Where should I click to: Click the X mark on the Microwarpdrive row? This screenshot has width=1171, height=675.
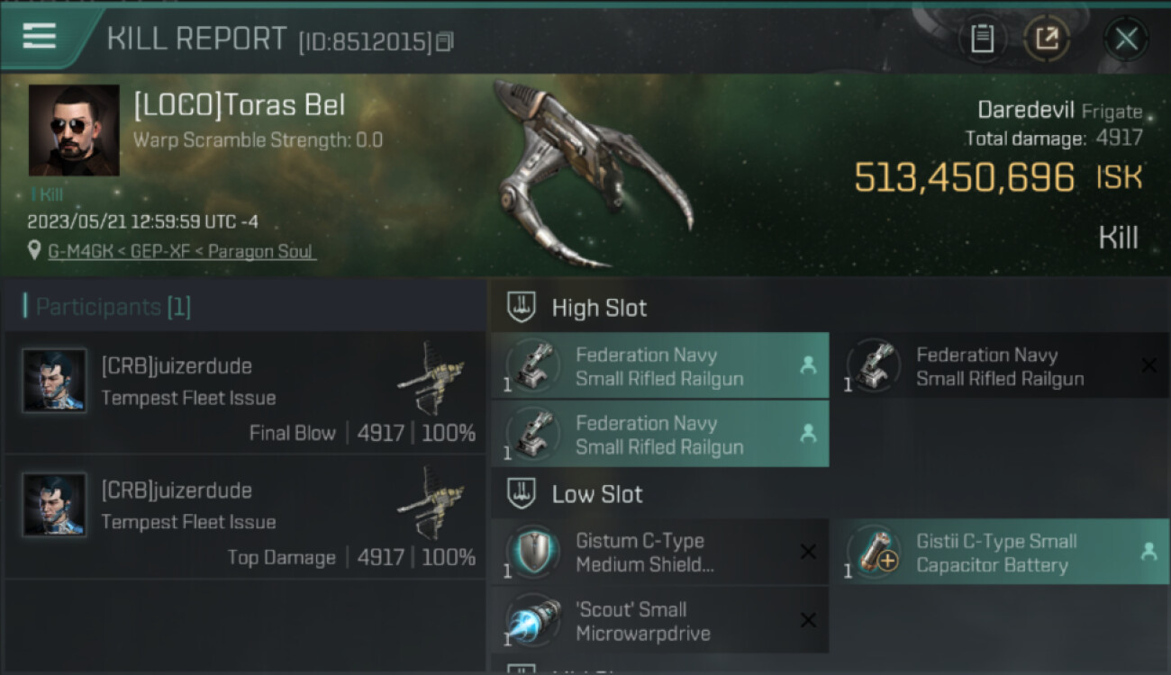(x=808, y=620)
